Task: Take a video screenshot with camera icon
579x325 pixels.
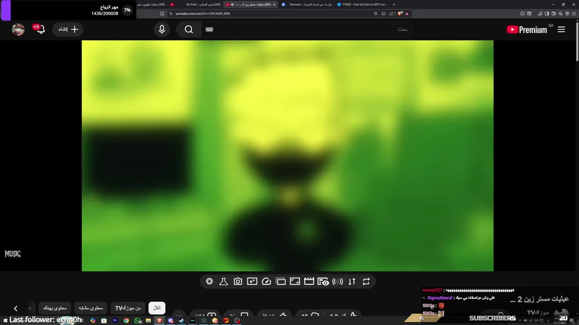Action: (x=238, y=281)
